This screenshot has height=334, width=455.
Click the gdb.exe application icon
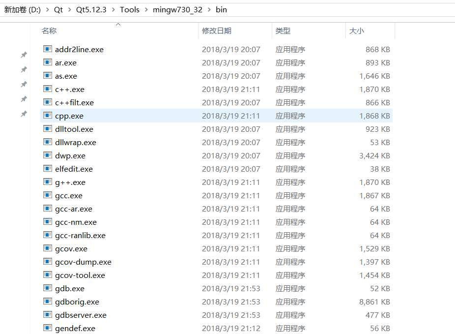coord(48,288)
